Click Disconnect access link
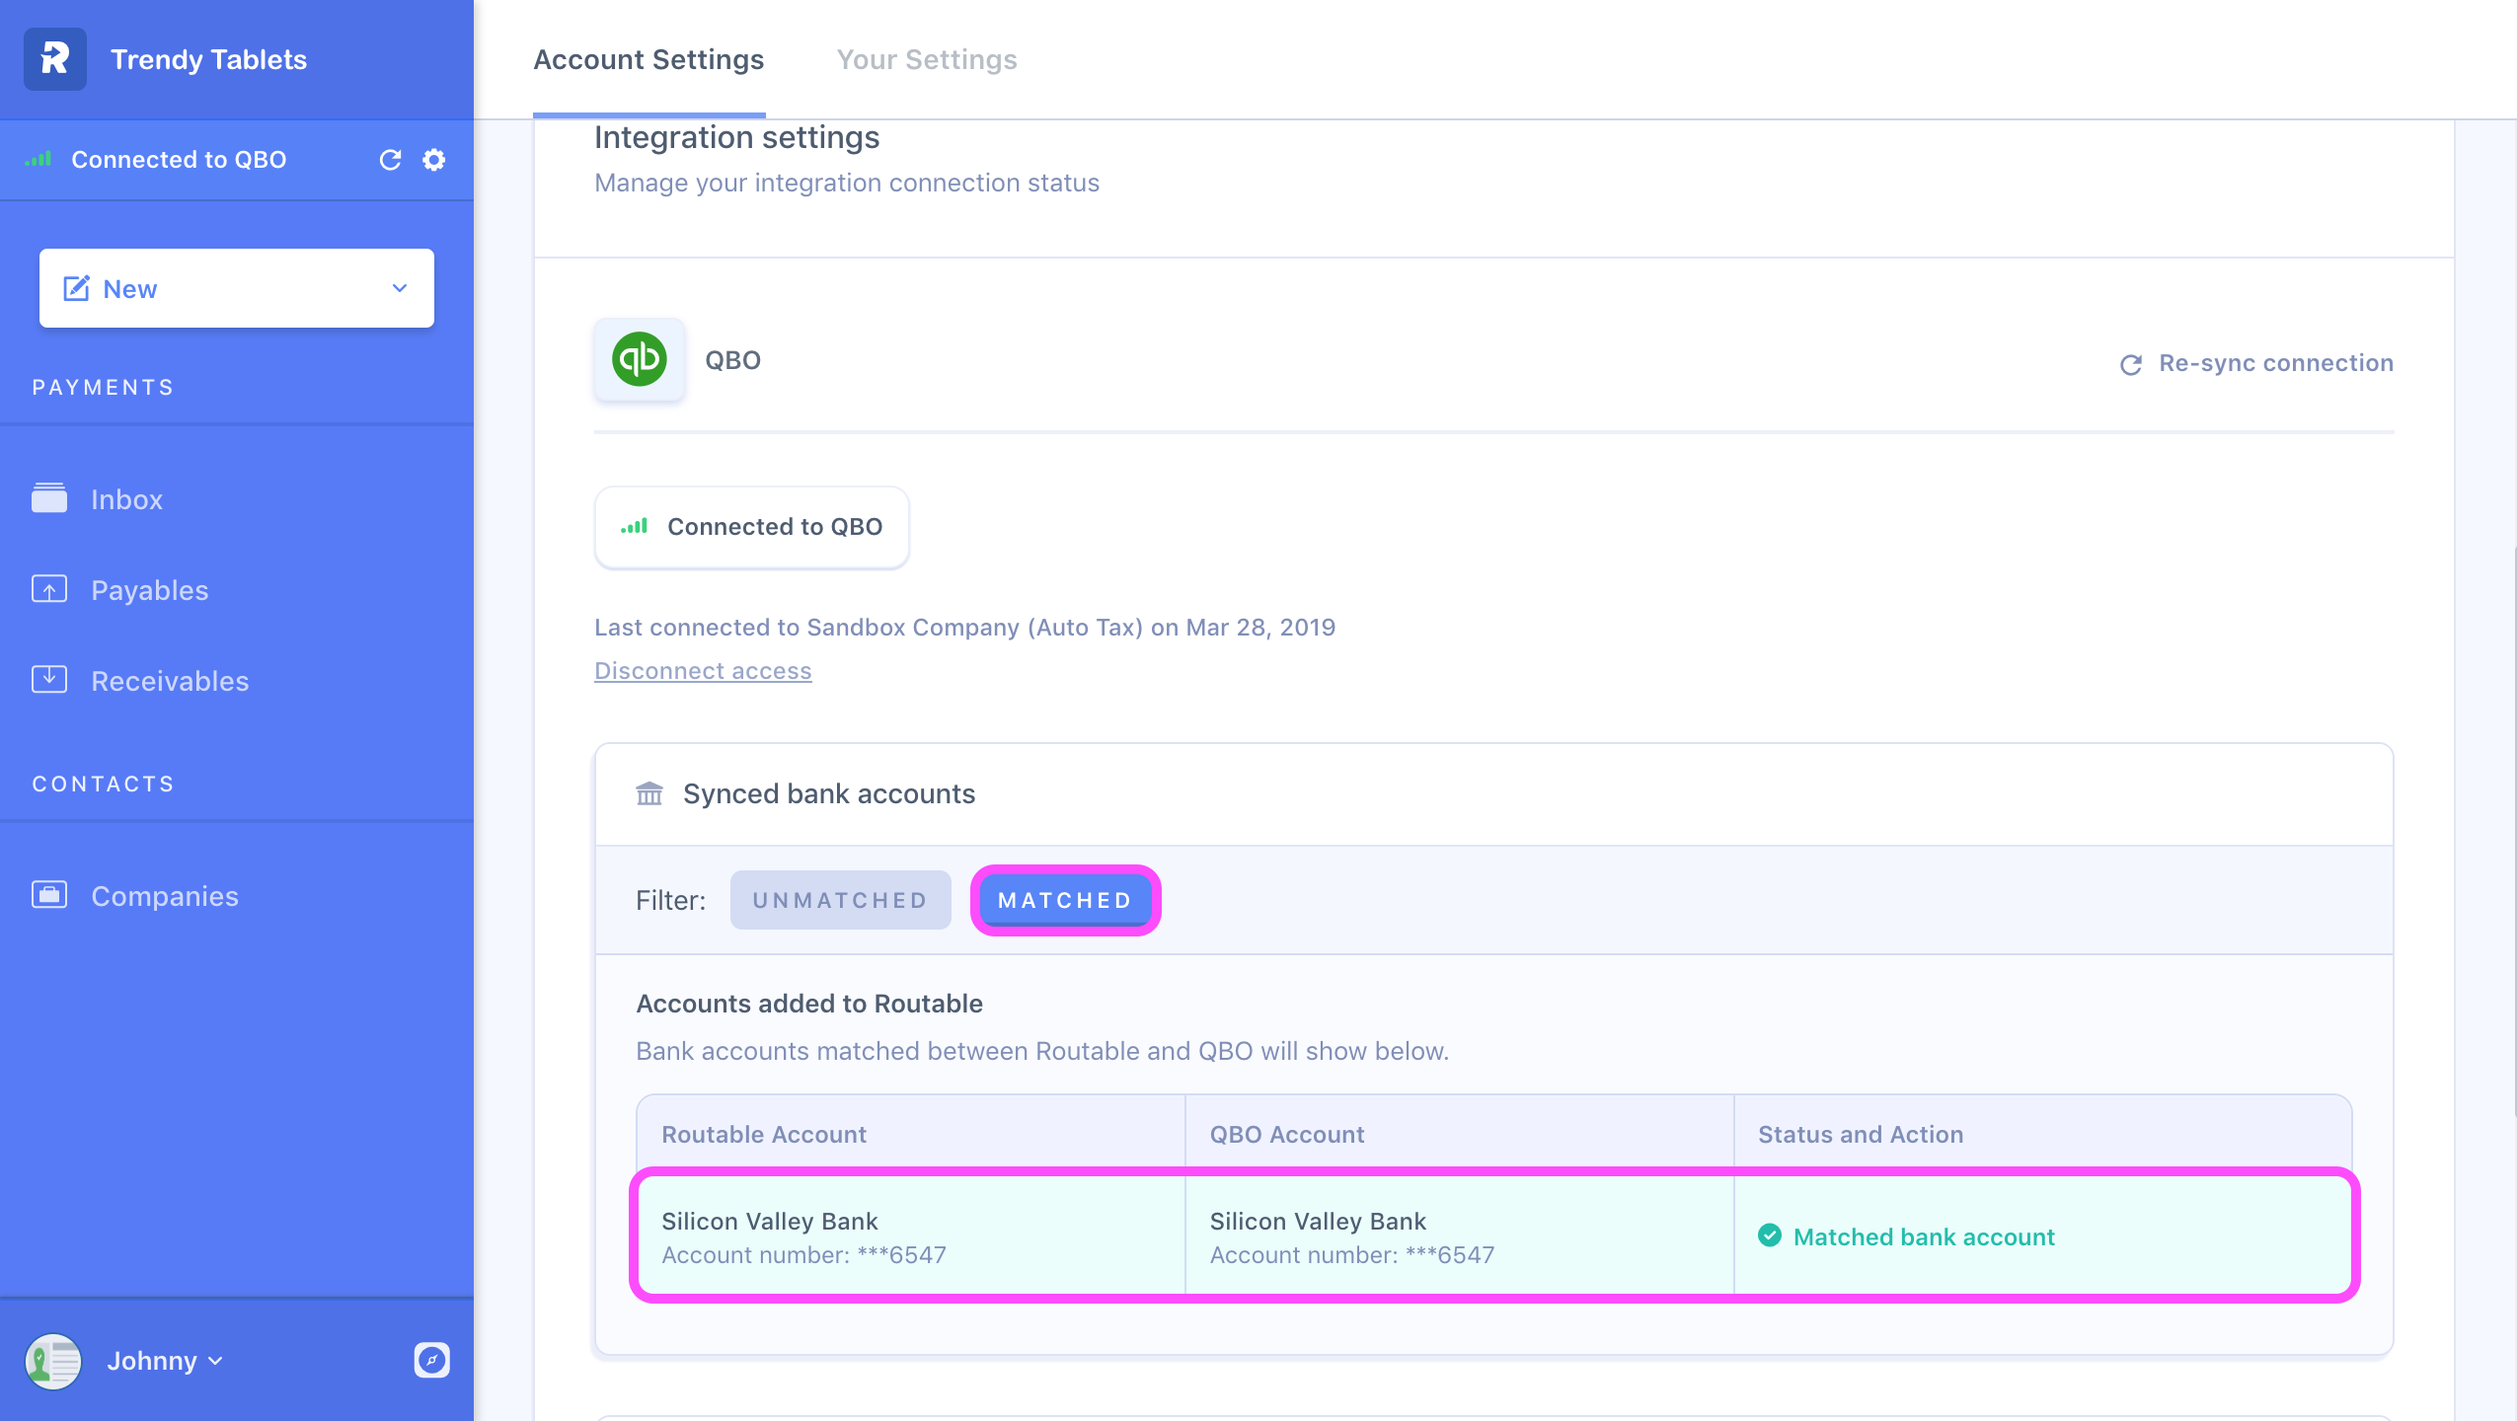 click(x=703, y=671)
